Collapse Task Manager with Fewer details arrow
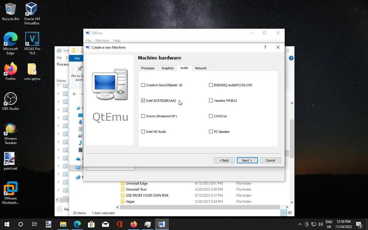This screenshot has width=368, height=230. tap(60, 209)
